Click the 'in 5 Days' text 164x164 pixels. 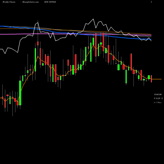[158, 102]
